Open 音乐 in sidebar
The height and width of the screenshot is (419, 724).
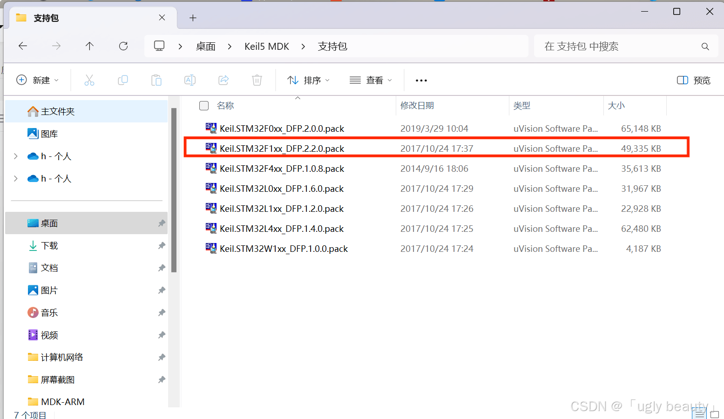86,312
